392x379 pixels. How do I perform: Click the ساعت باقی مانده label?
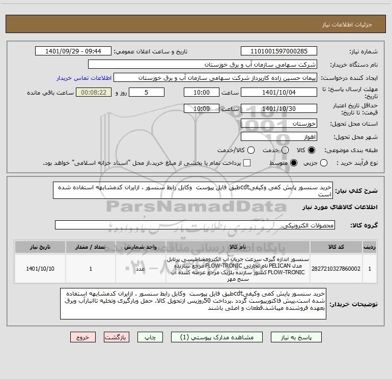tap(50, 93)
